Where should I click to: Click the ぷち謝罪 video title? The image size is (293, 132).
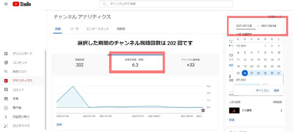(246, 110)
